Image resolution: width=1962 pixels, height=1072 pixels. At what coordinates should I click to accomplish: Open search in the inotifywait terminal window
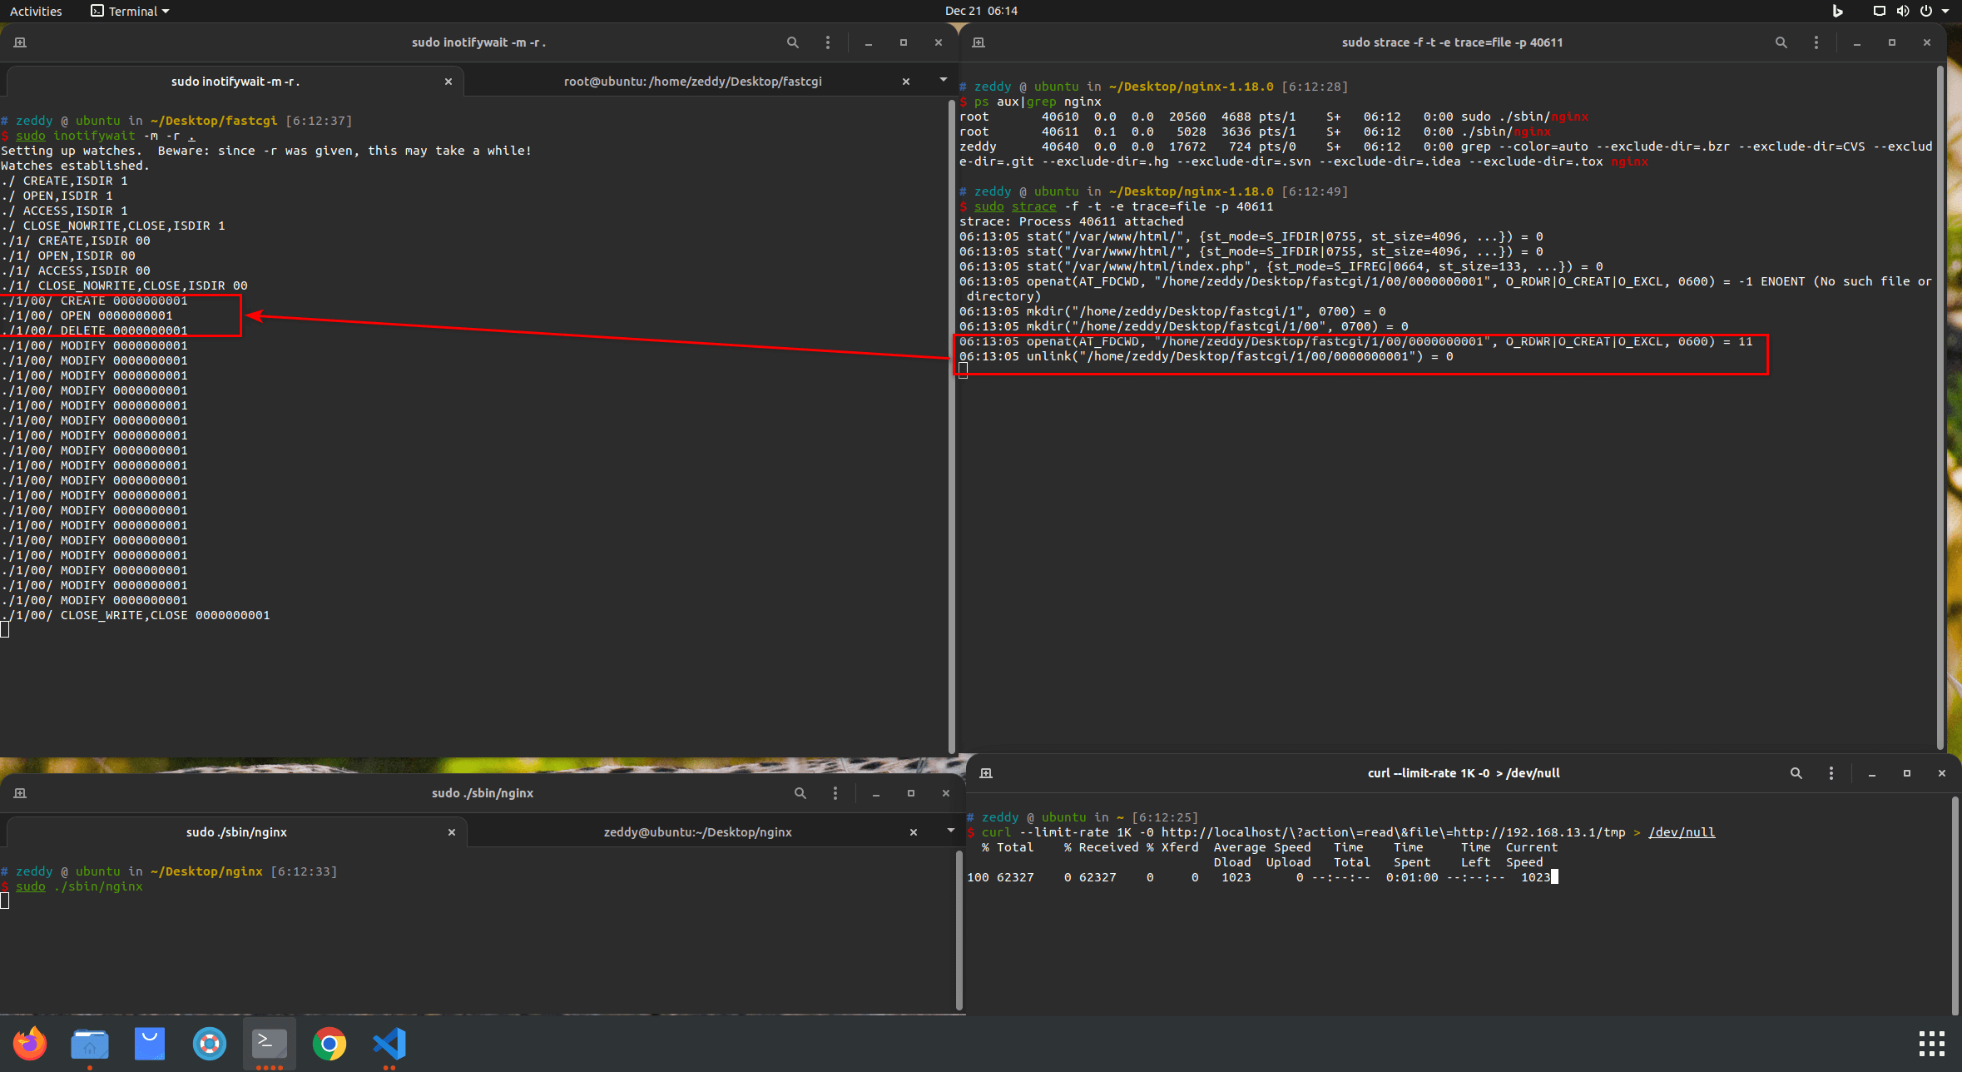point(792,42)
